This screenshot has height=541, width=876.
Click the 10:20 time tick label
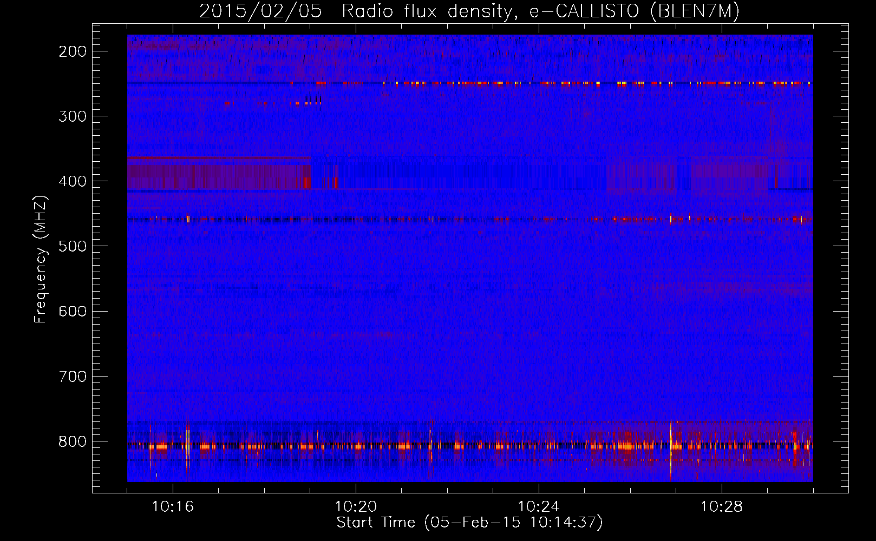pyautogui.click(x=356, y=507)
